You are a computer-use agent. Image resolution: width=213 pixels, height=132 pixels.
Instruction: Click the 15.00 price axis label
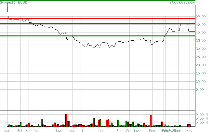201,73
